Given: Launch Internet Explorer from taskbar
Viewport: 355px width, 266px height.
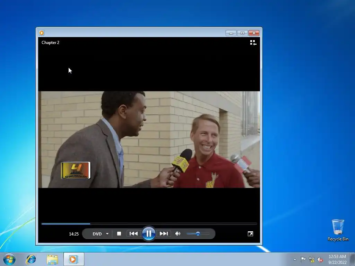Looking at the screenshot, I should (x=31, y=259).
